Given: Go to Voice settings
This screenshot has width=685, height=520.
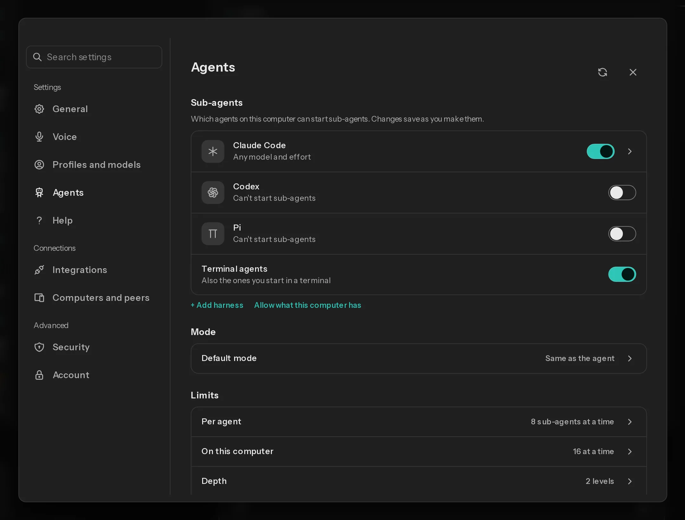Looking at the screenshot, I should point(94,137).
